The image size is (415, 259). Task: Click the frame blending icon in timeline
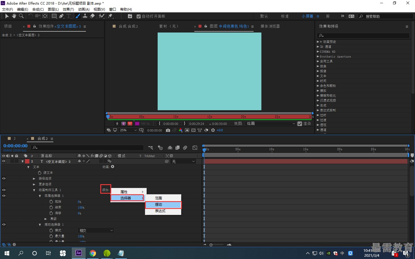(x=178, y=148)
